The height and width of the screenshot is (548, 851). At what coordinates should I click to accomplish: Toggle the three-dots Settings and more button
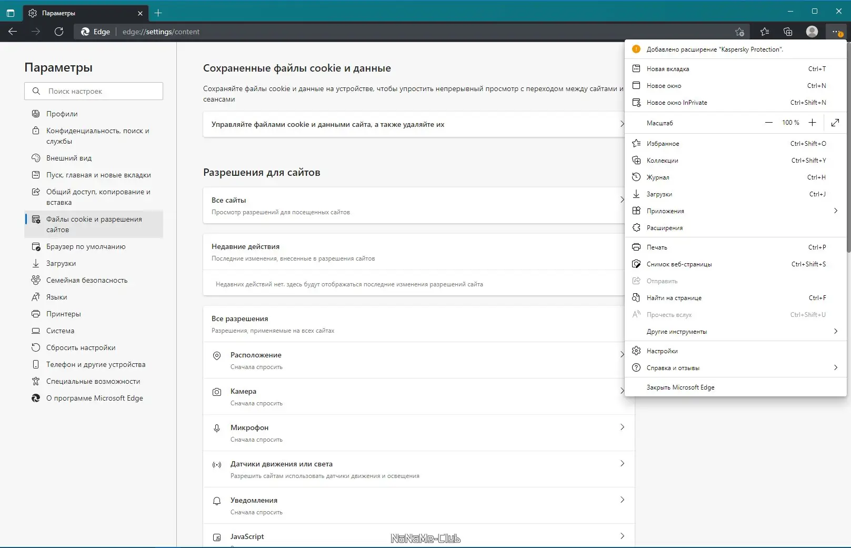click(836, 32)
